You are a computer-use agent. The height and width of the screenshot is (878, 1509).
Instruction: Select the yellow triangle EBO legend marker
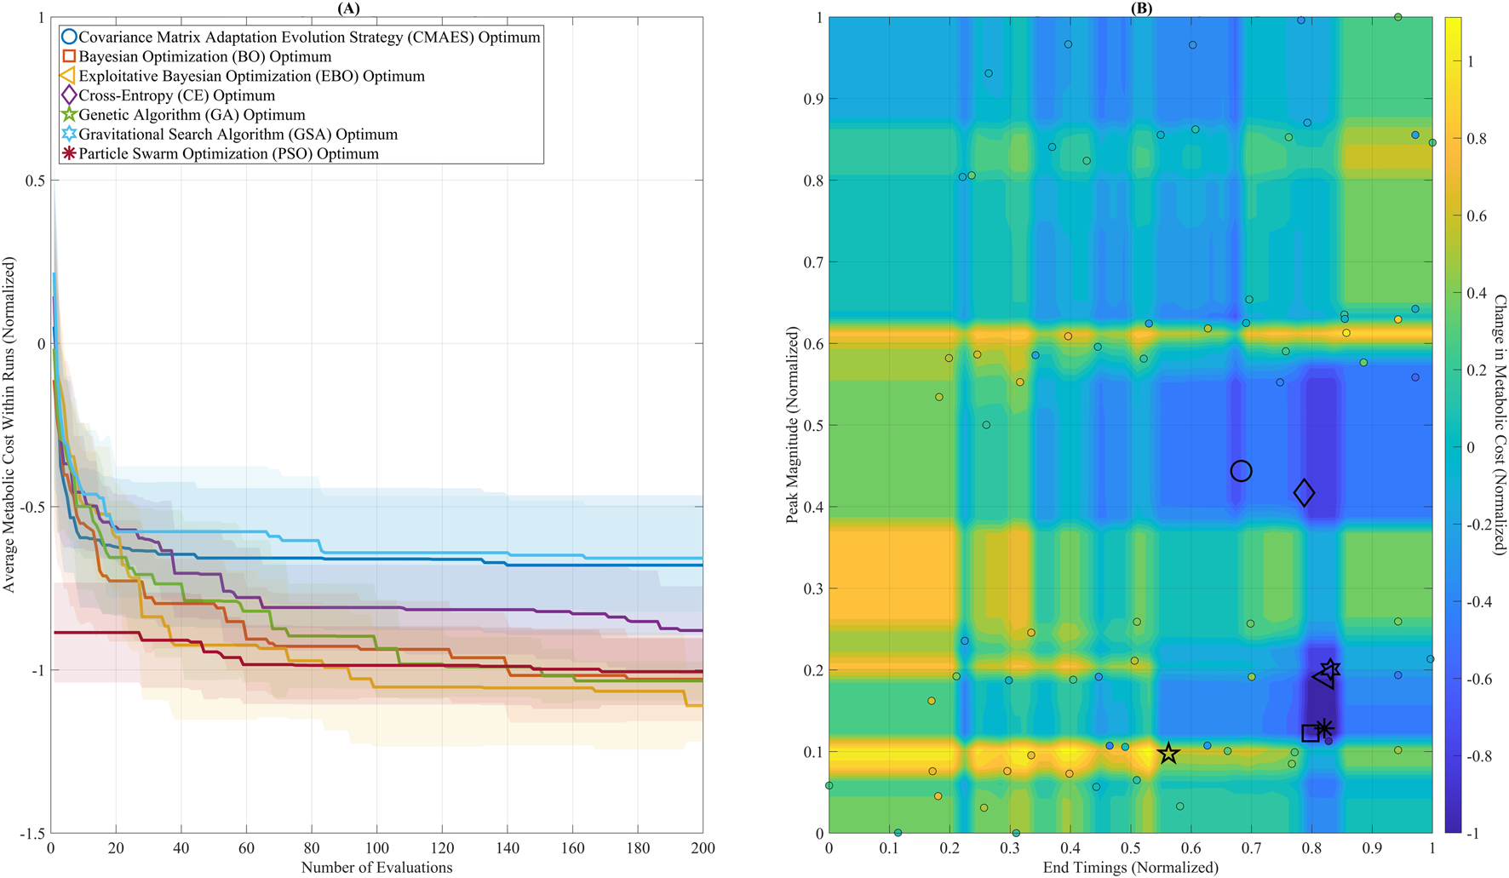pyautogui.click(x=69, y=76)
